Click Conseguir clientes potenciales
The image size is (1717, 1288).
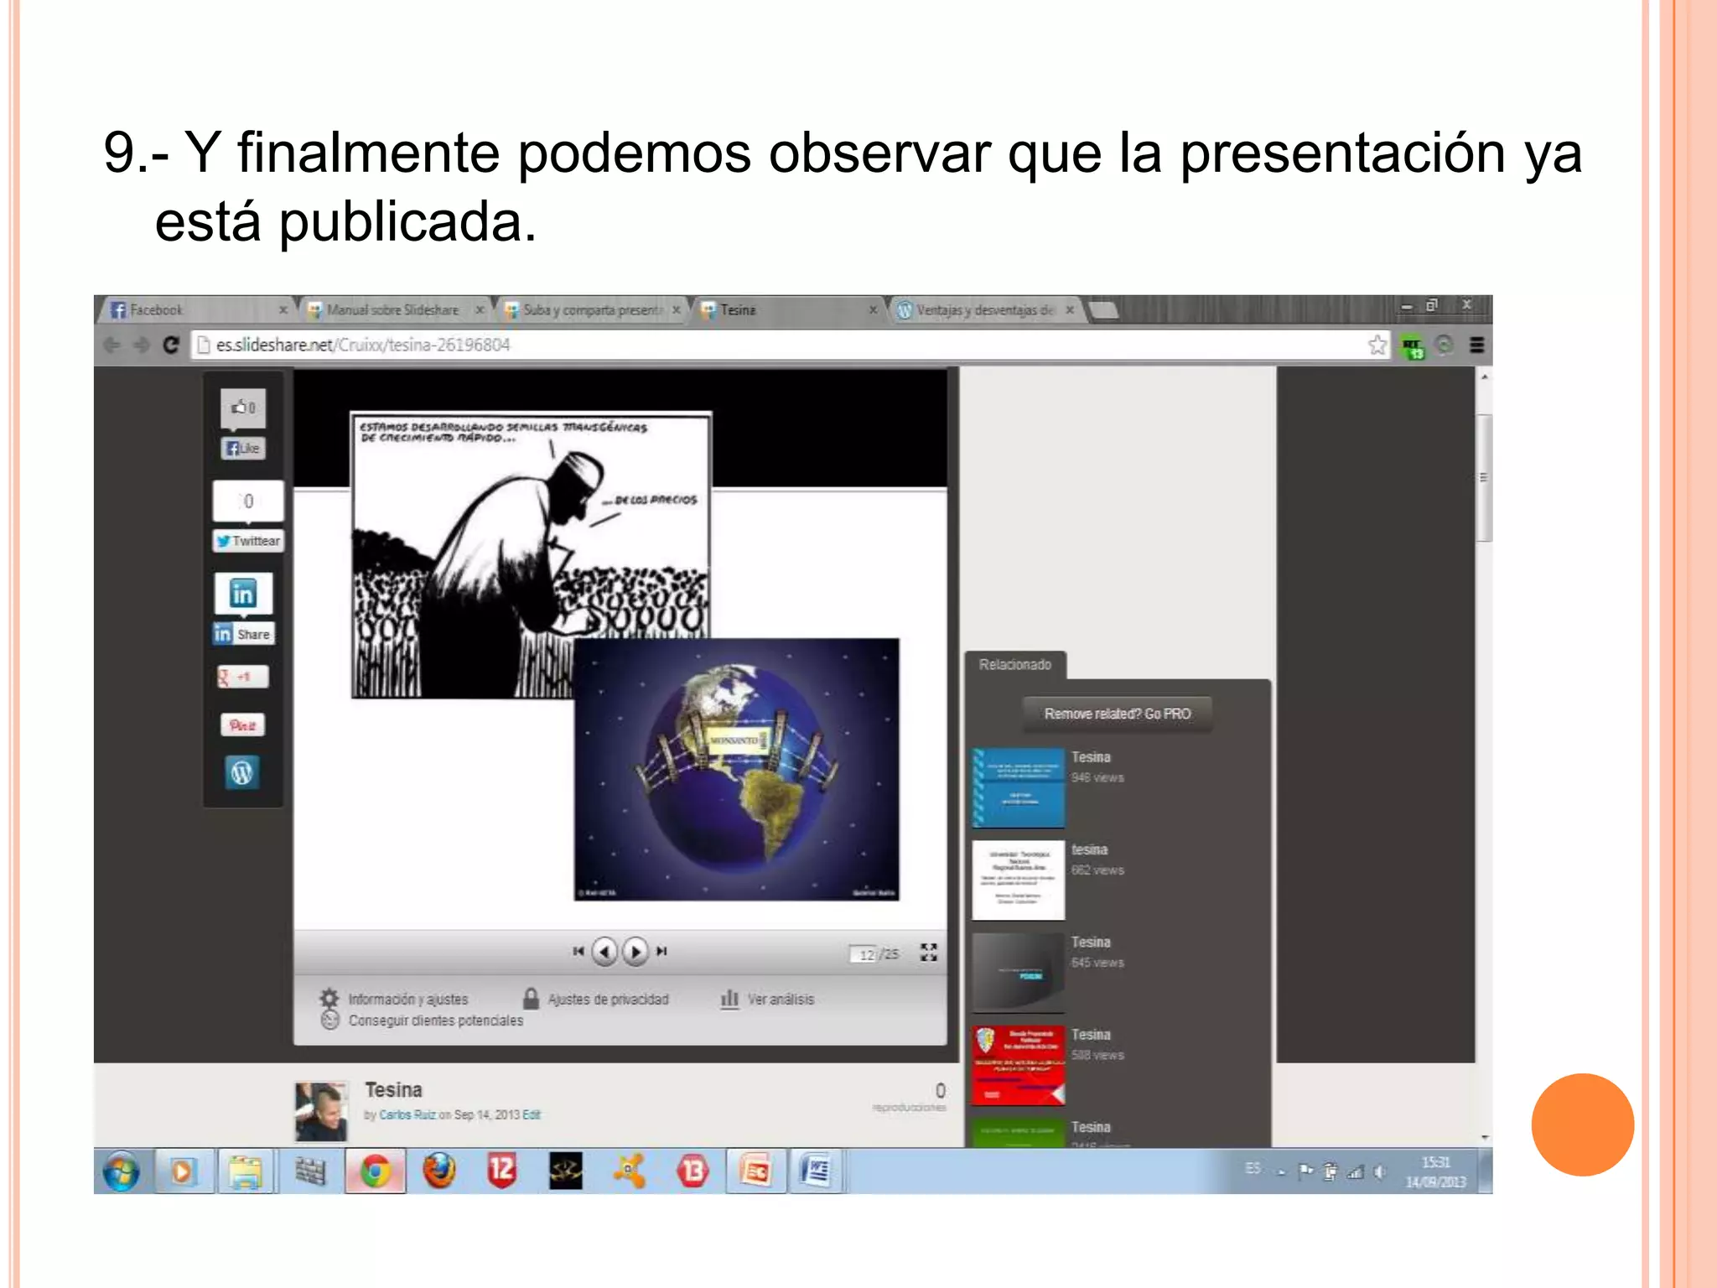coord(423,1021)
